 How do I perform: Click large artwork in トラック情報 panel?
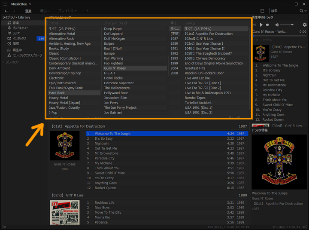[x=279, y=162]
